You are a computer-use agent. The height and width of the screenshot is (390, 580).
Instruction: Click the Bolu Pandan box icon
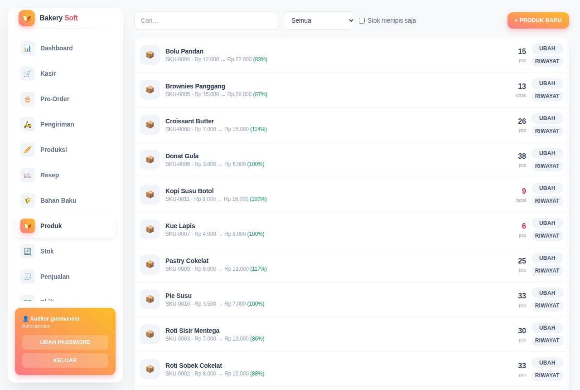pyautogui.click(x=150, y=55)
